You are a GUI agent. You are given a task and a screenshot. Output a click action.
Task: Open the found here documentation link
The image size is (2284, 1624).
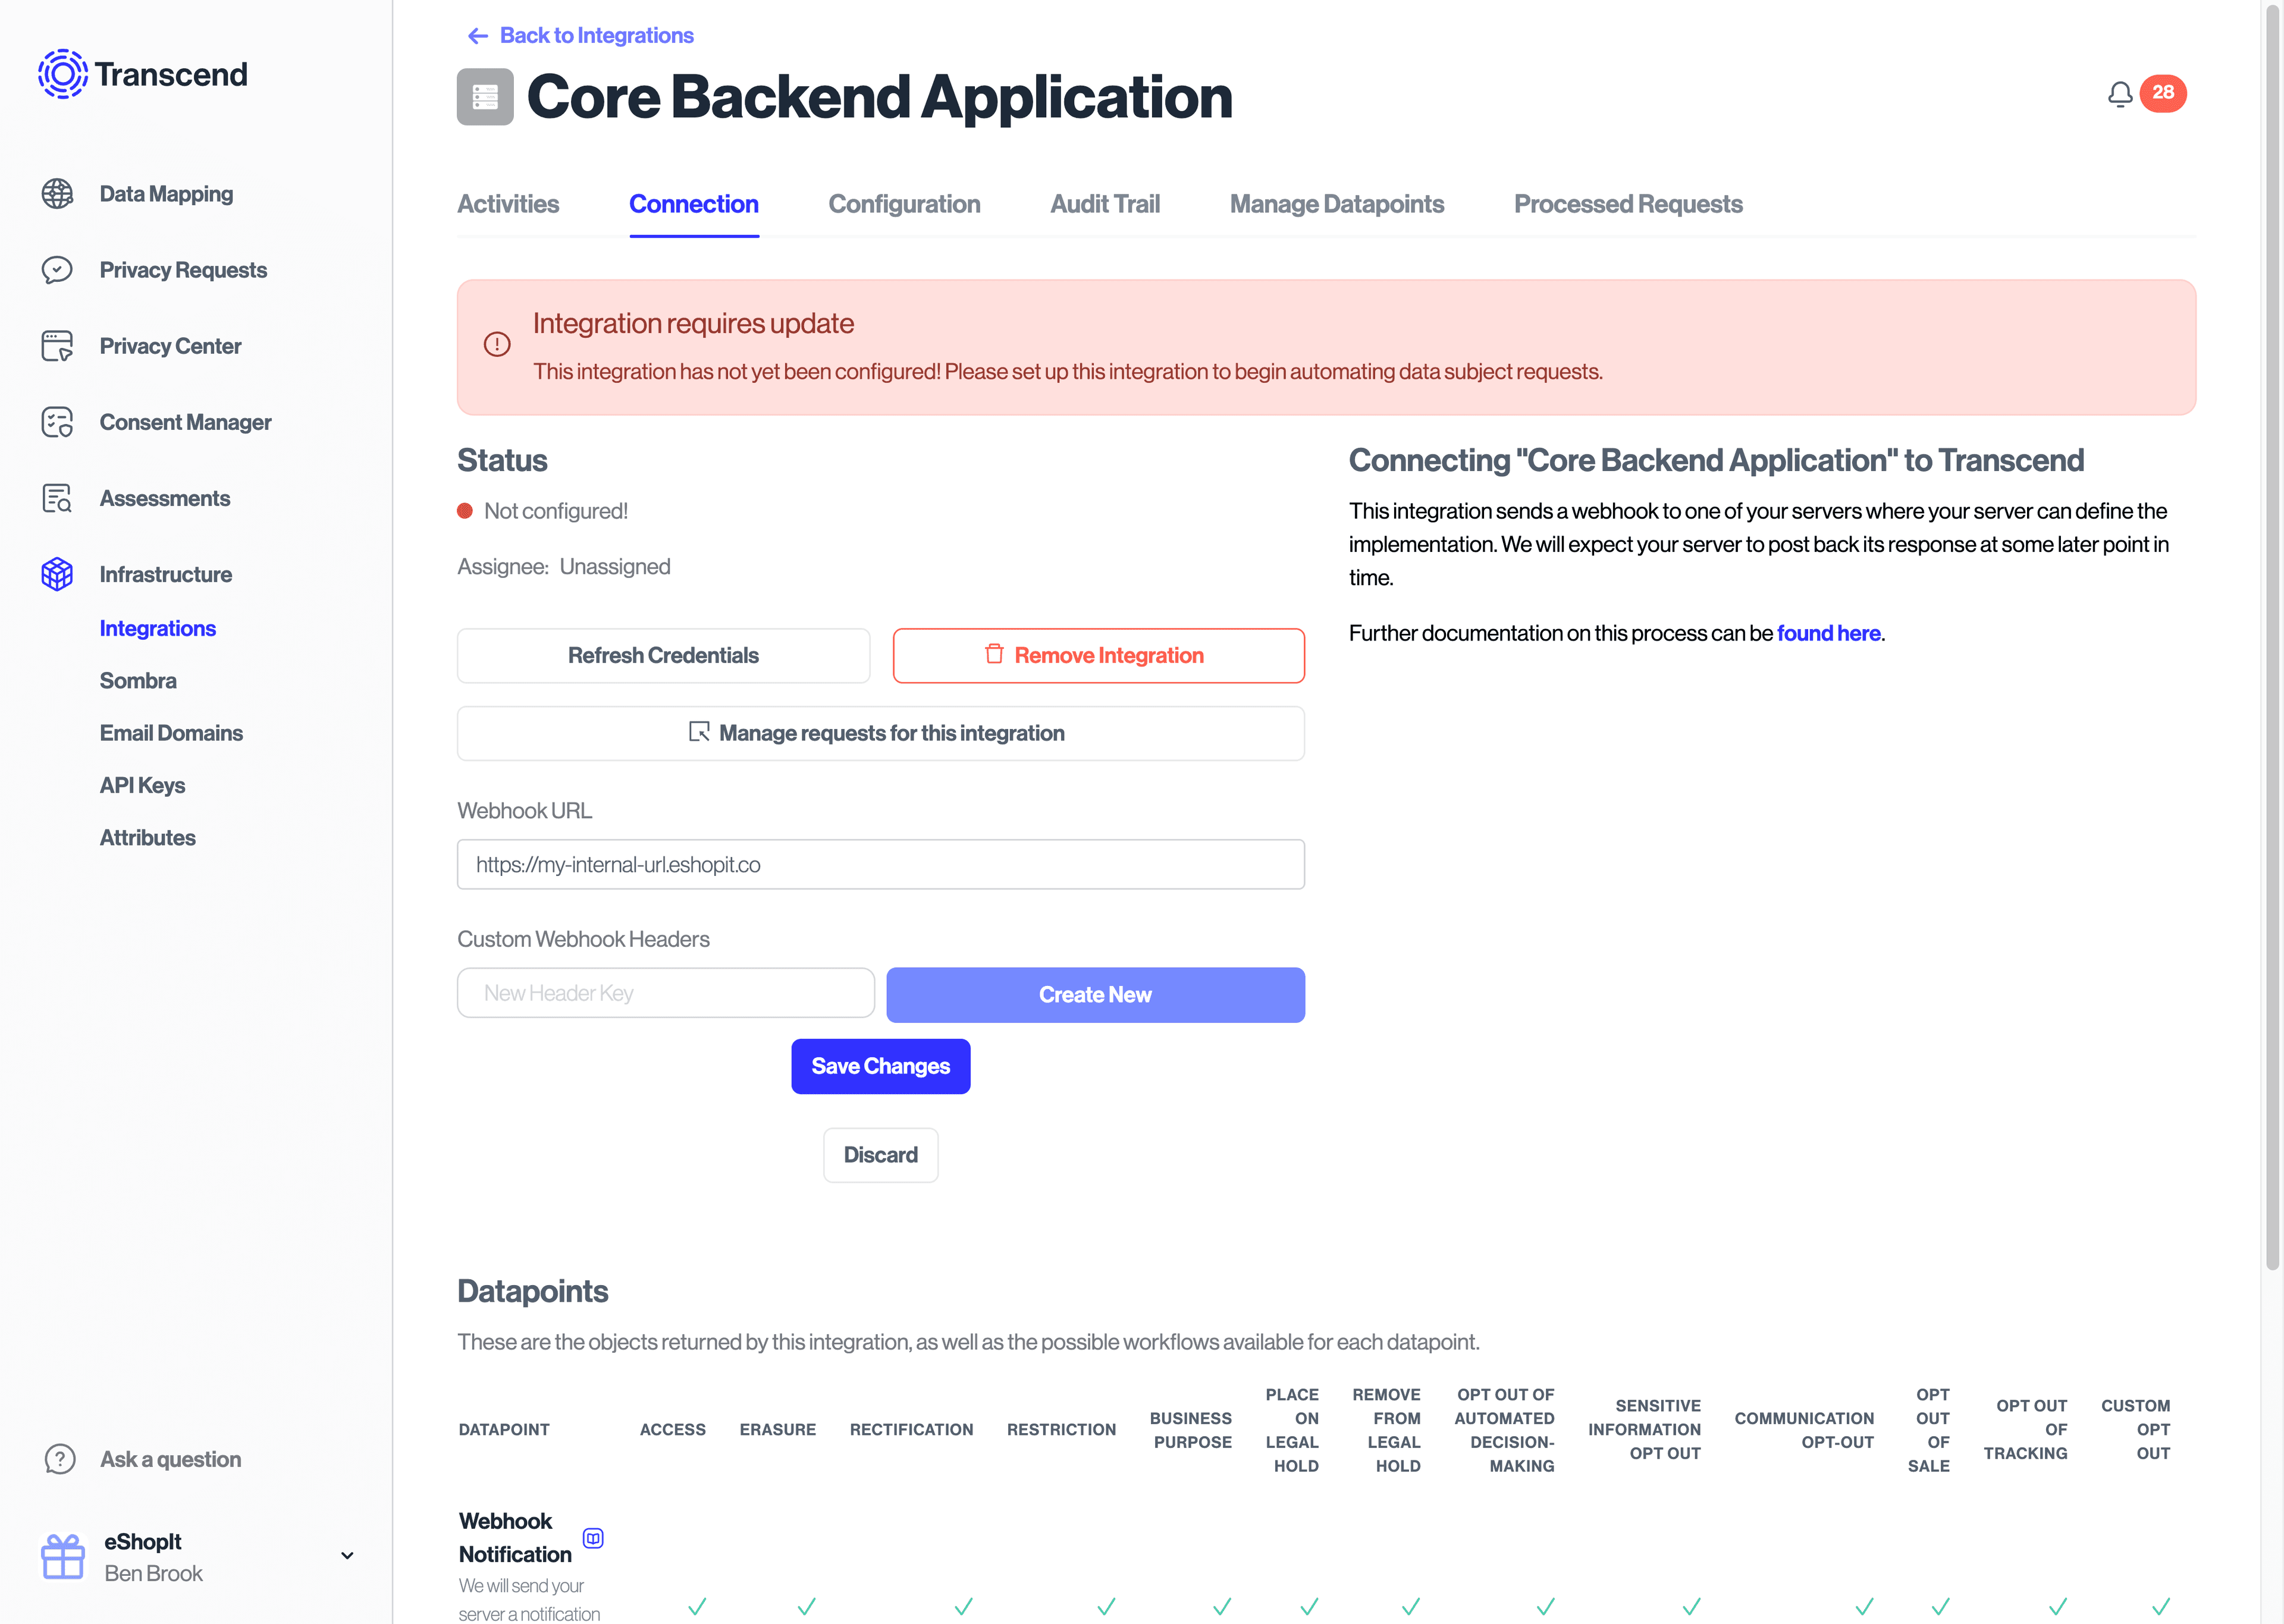click(x=1828, y=634)
